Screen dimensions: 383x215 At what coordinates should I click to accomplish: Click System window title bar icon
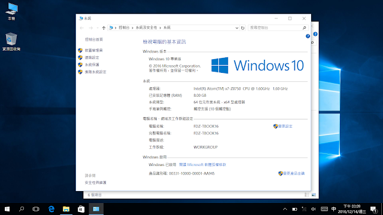pos(81,19)
